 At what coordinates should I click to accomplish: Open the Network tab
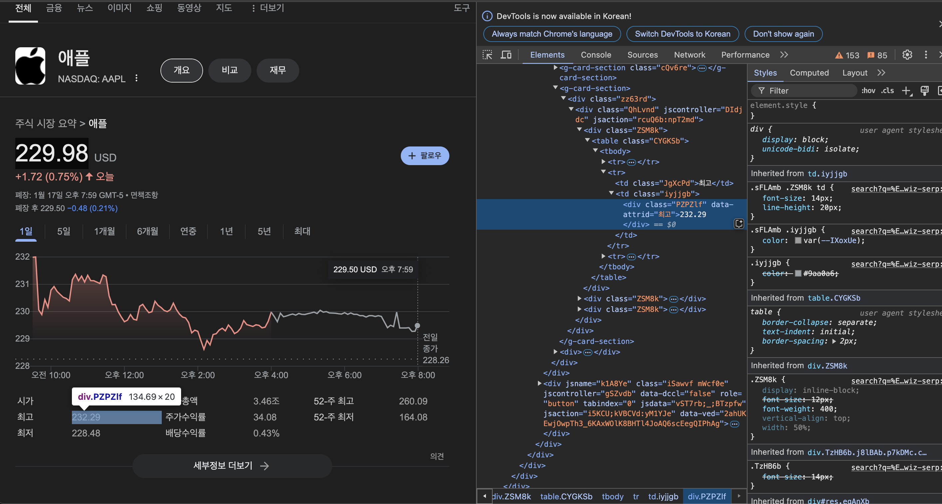pos(690,55)
